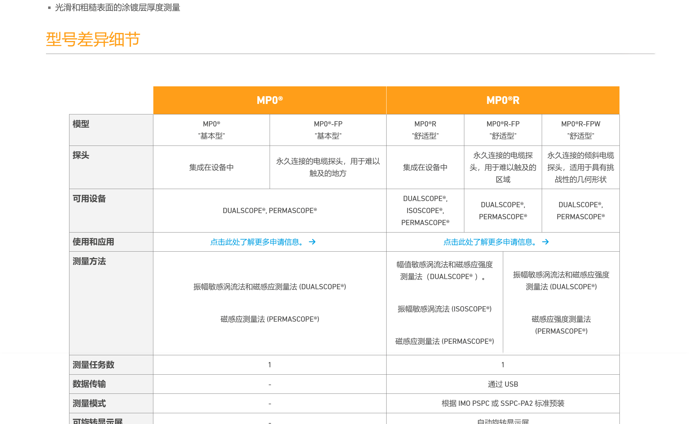Screen dimensions: 696x424
Task: Click the orange MP0®R column header
Action: pyautogui.click(x=503, y=100)
